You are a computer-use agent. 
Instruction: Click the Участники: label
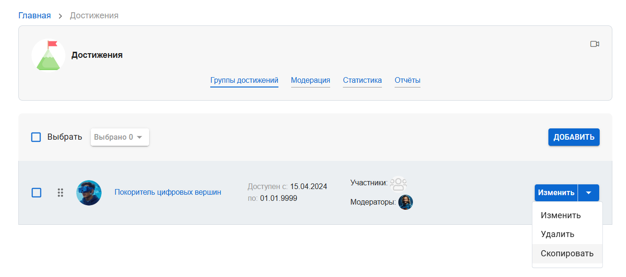pos(369,182)
